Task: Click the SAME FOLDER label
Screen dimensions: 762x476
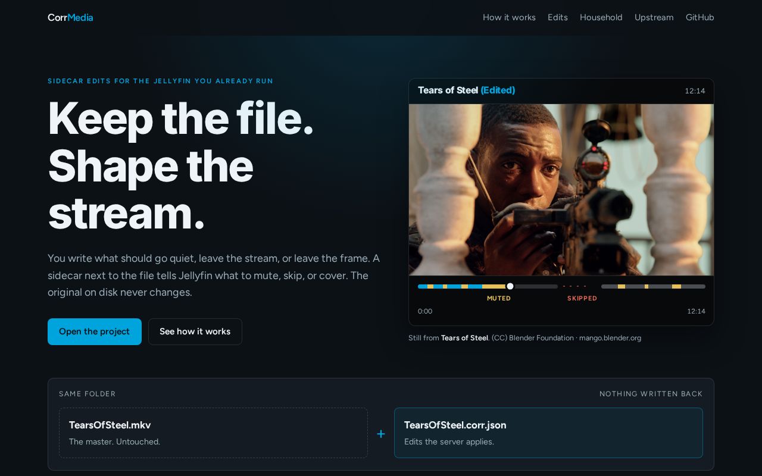Action: point(88,394)
